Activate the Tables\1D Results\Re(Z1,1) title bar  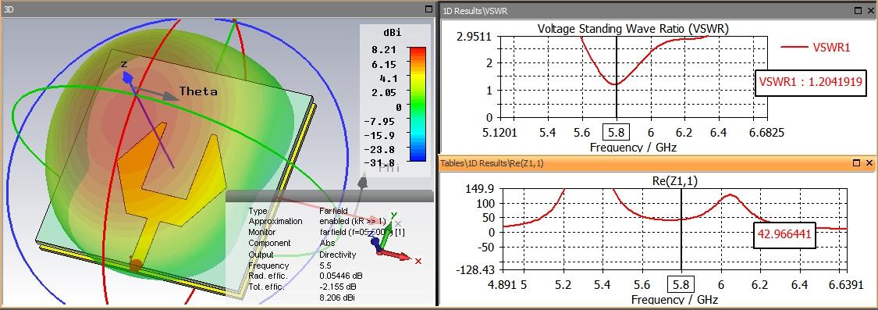(644, 162)
